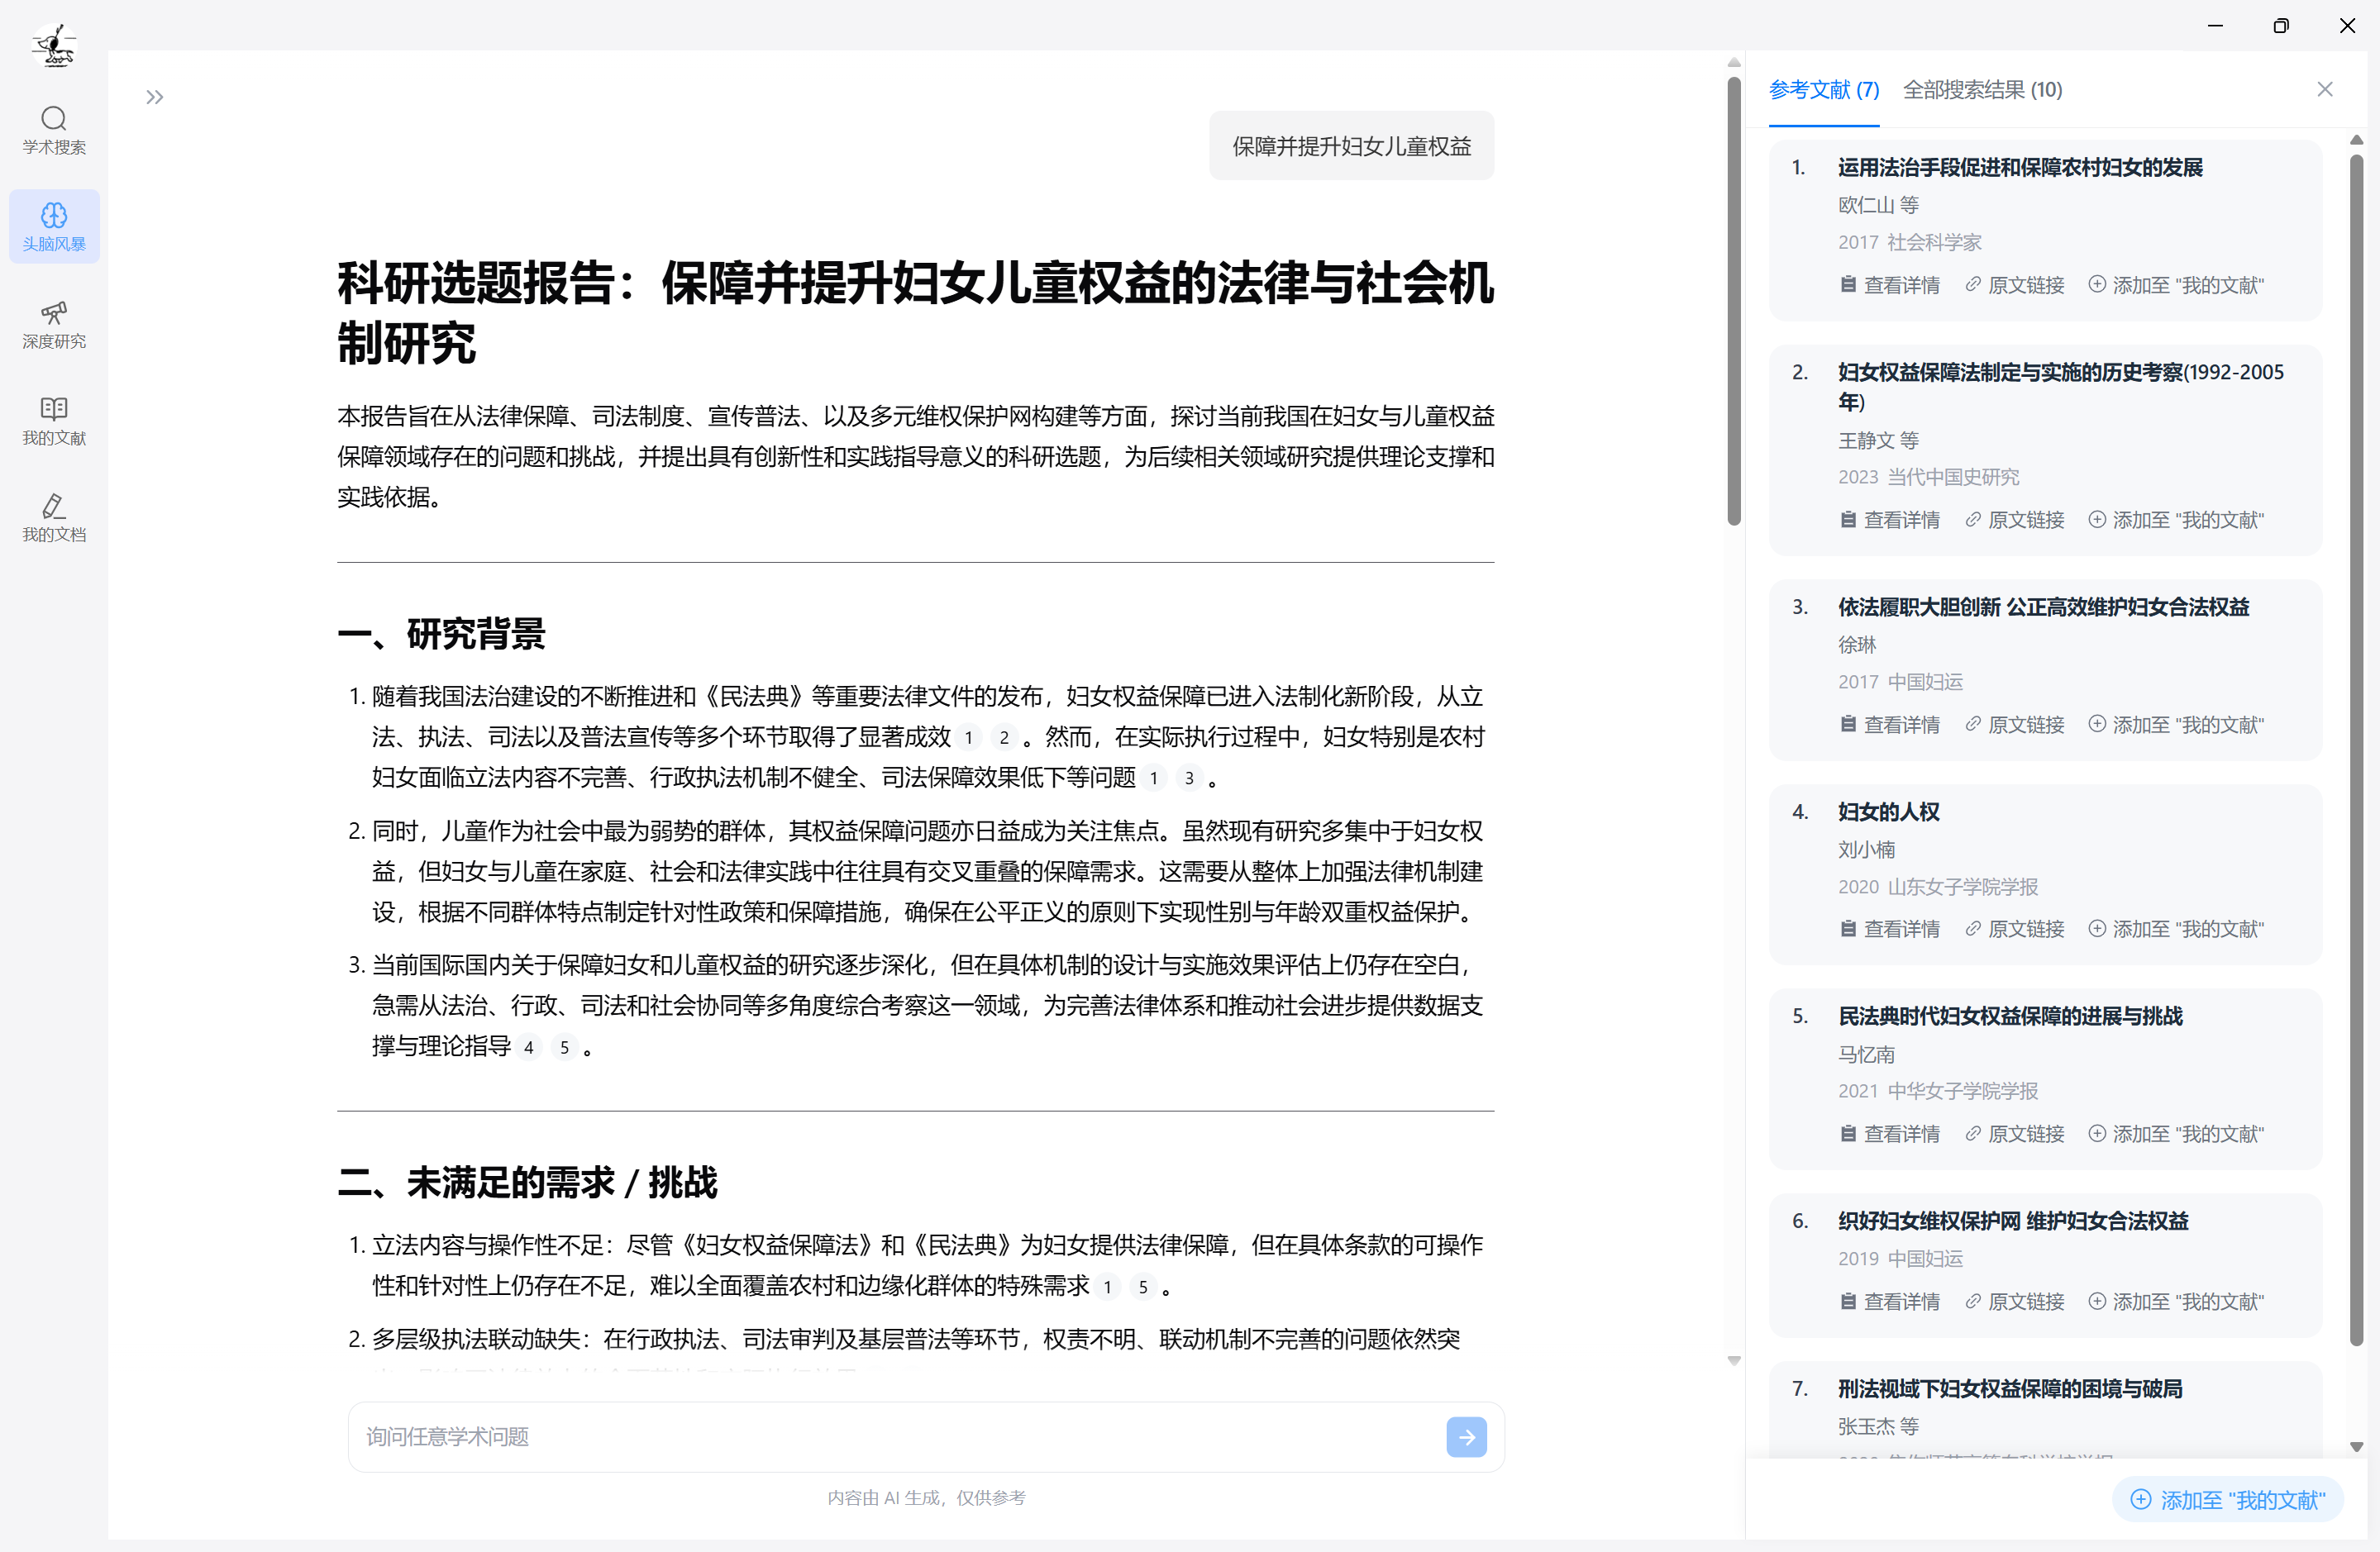Screen dimensions: 2380x1552
Task: View details of reference 1 (查看详情)
Action: coord(1889,285)
